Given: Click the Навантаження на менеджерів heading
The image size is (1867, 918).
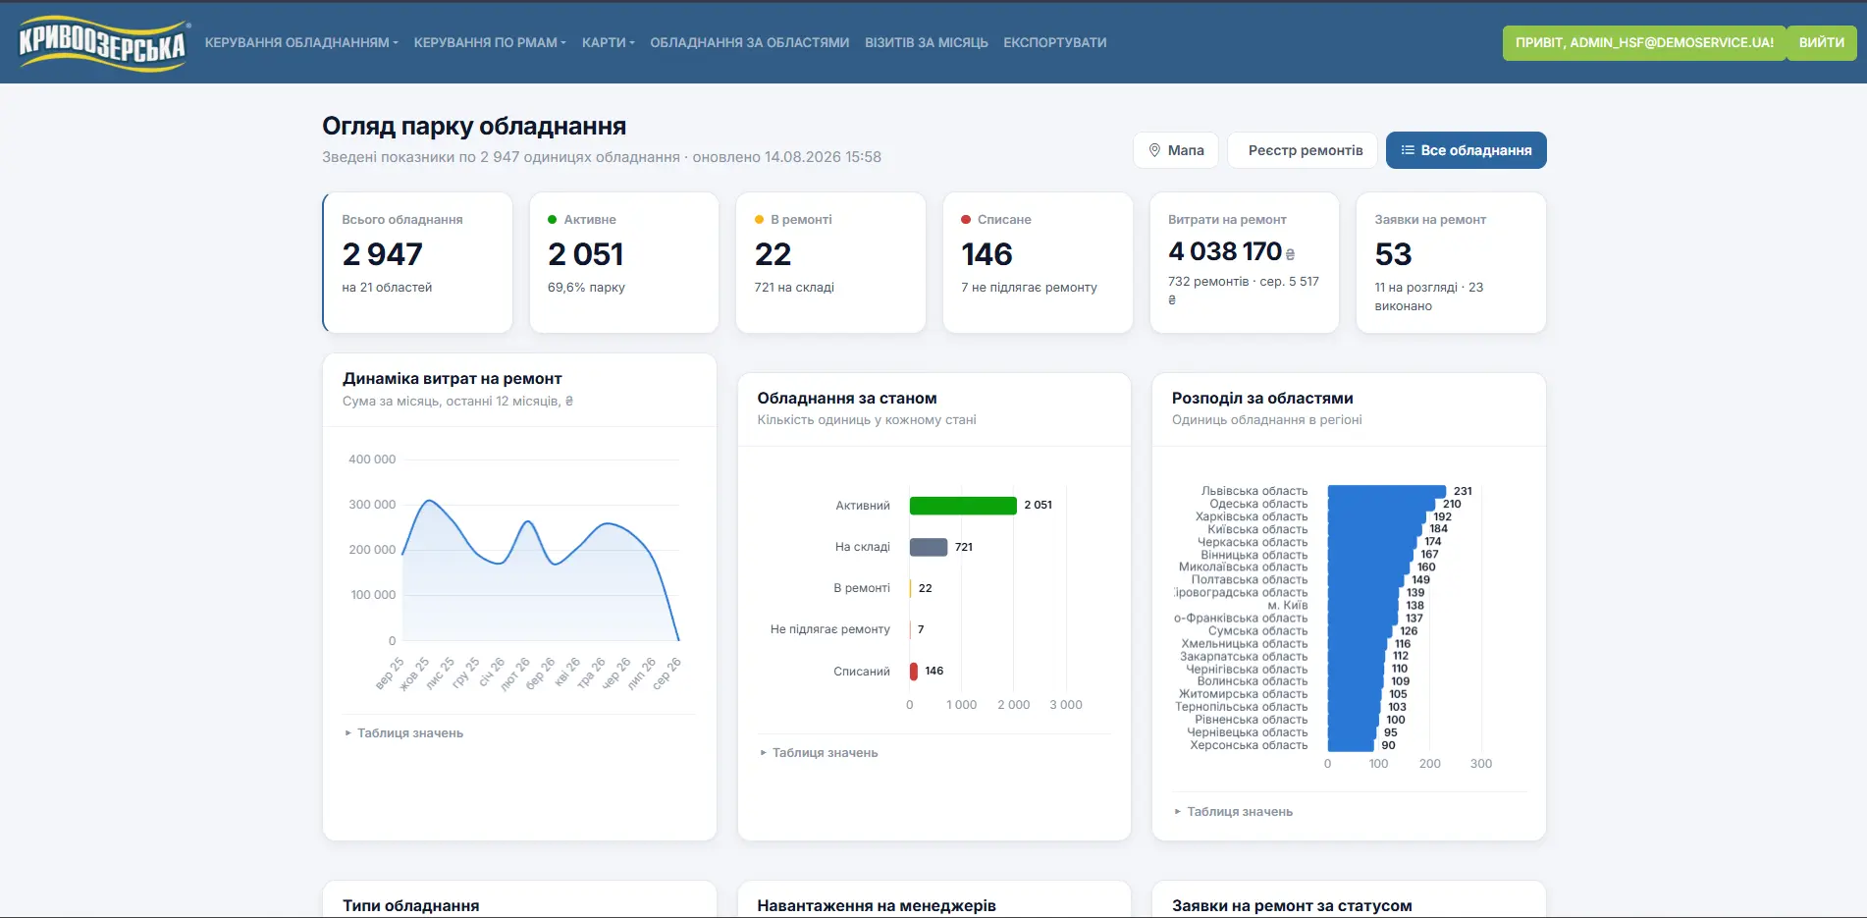Looking at the screenshot, I should 877,905.
